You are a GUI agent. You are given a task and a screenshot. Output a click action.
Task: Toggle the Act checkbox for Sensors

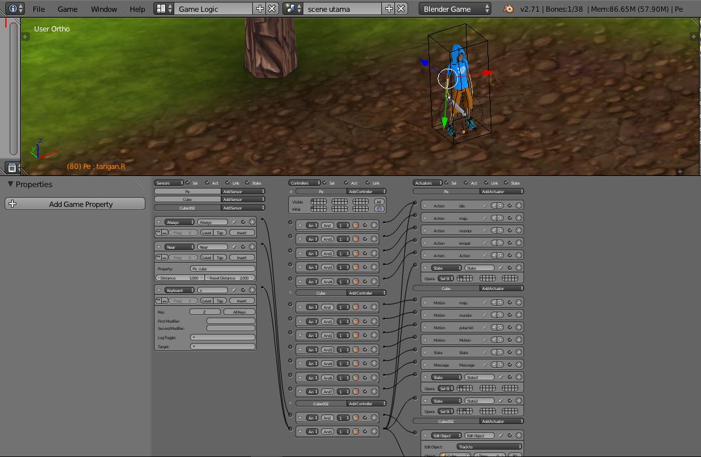click(x=207, y=183)
